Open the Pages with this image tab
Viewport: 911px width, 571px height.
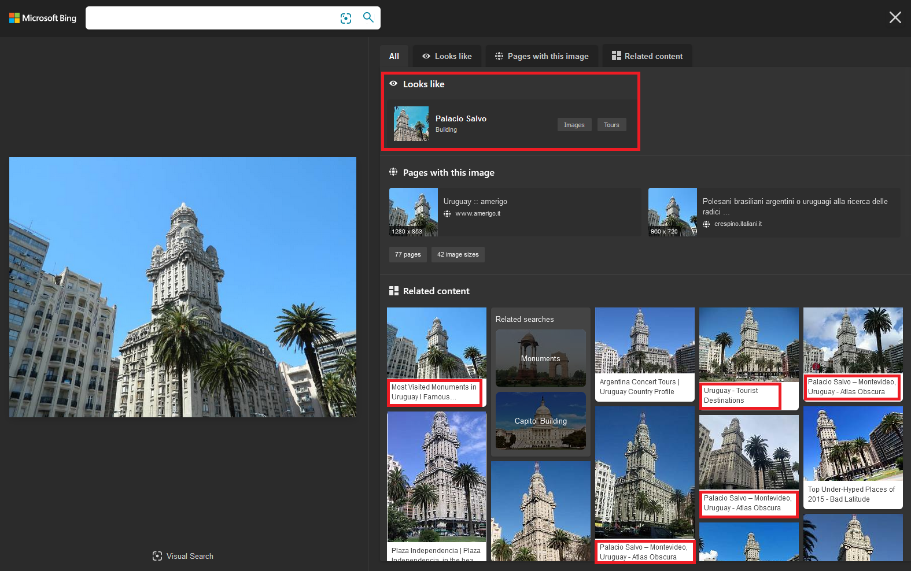pos(542,56)
